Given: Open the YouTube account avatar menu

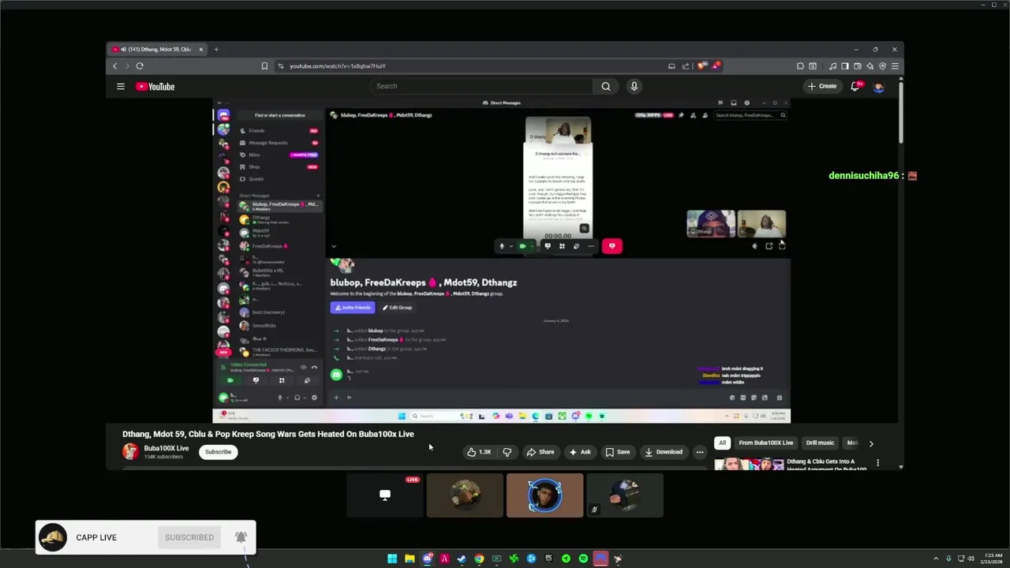Looking at the screenshot, I should (879, 87).
